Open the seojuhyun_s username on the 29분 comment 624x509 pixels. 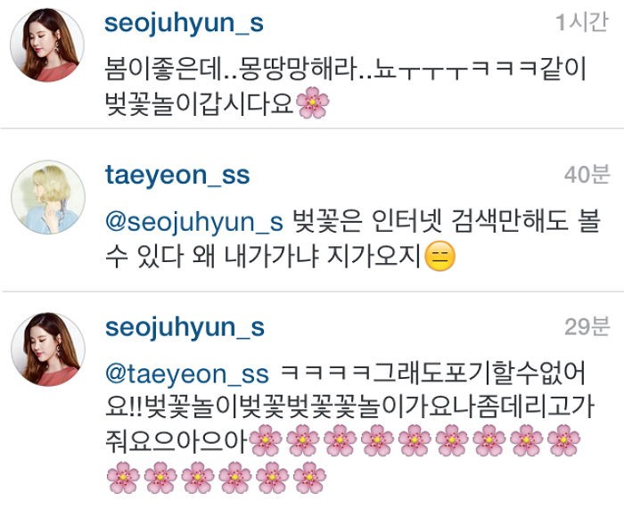[185, 328]
